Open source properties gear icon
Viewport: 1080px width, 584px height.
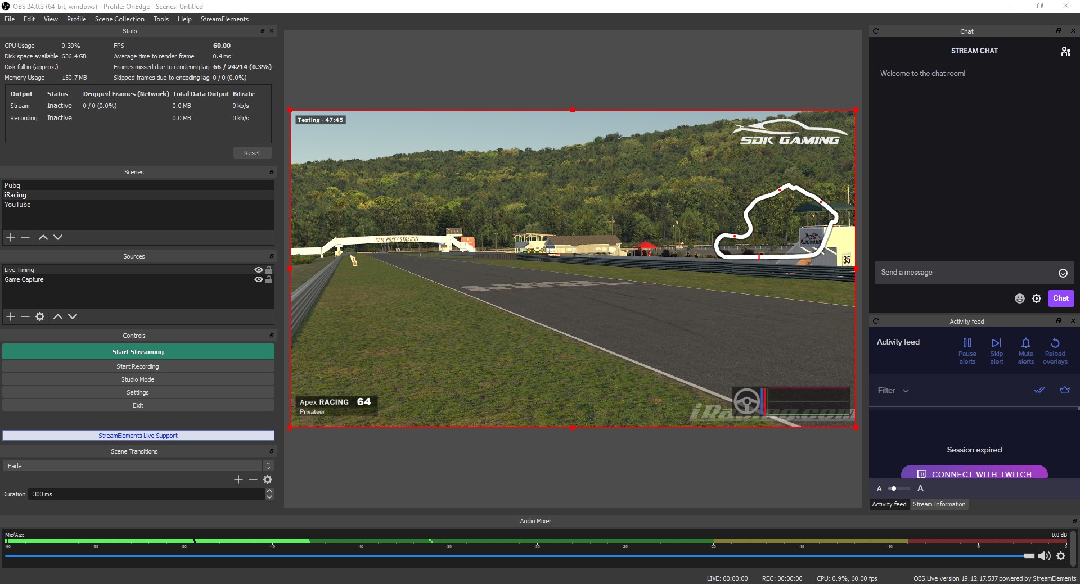pyautogui.click(x=40, y=316)
